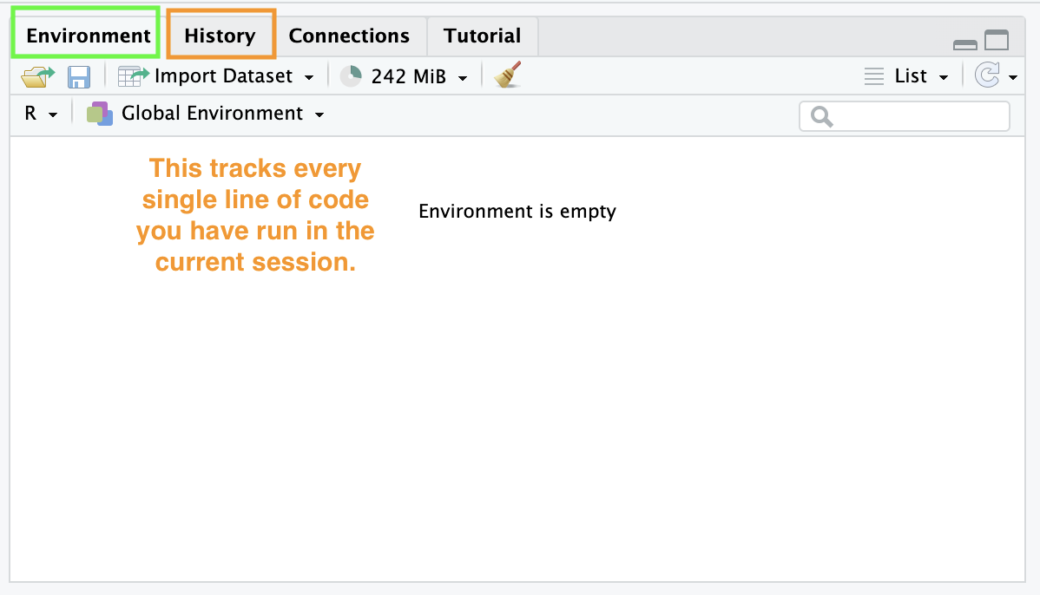
Task: Click the Save Workspace floppy disk icon
Action: click(79, 76)
